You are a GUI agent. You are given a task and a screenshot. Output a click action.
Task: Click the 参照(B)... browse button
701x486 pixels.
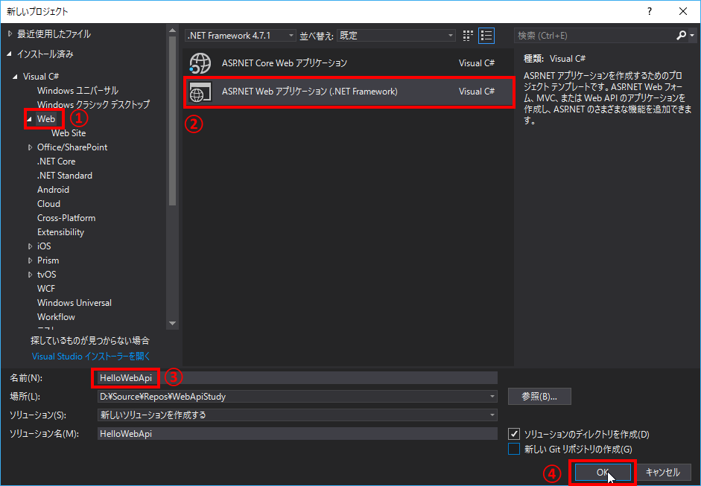tap(539, 396)
